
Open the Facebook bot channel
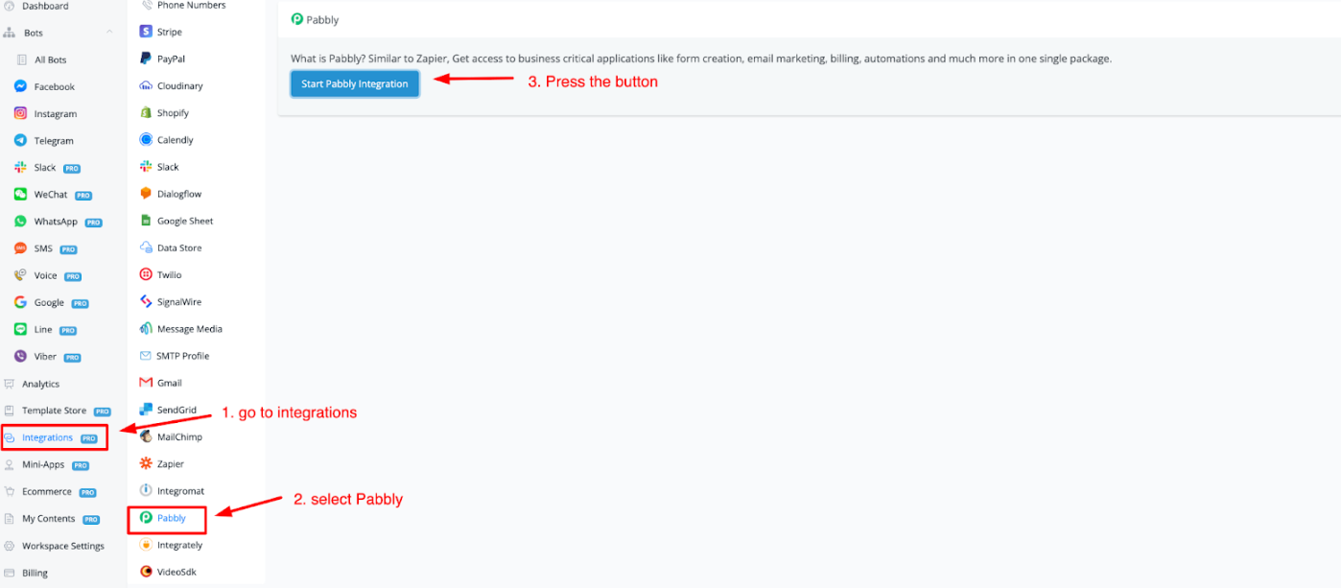coord(54,86)
